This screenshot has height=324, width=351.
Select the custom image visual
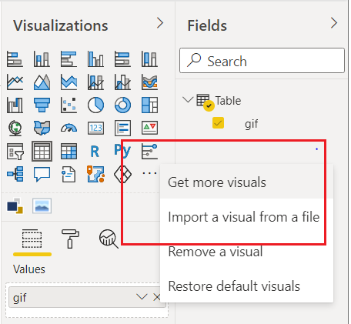tap(42, 205)
